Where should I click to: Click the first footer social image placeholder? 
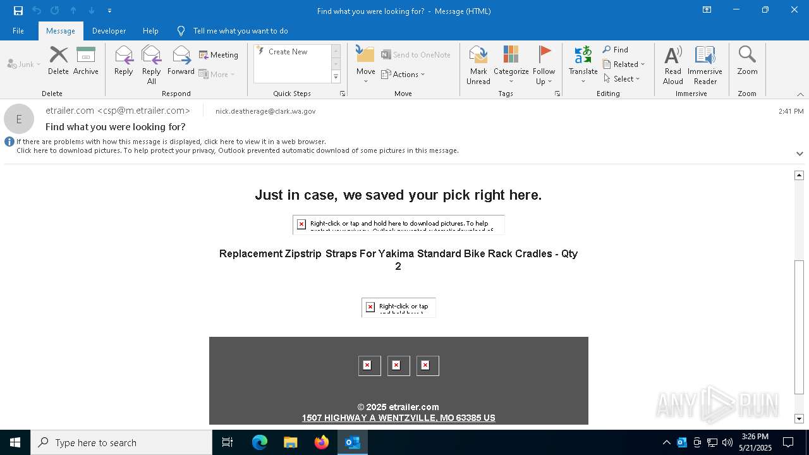click(x=369, y=365)
